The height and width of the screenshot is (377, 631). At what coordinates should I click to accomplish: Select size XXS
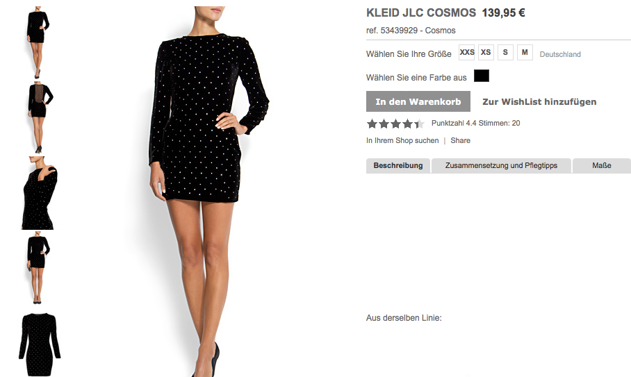467,52
